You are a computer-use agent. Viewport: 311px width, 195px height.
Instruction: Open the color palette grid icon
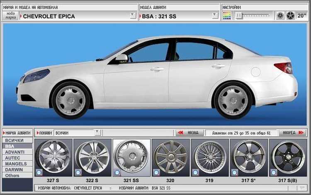coord(227,15)
